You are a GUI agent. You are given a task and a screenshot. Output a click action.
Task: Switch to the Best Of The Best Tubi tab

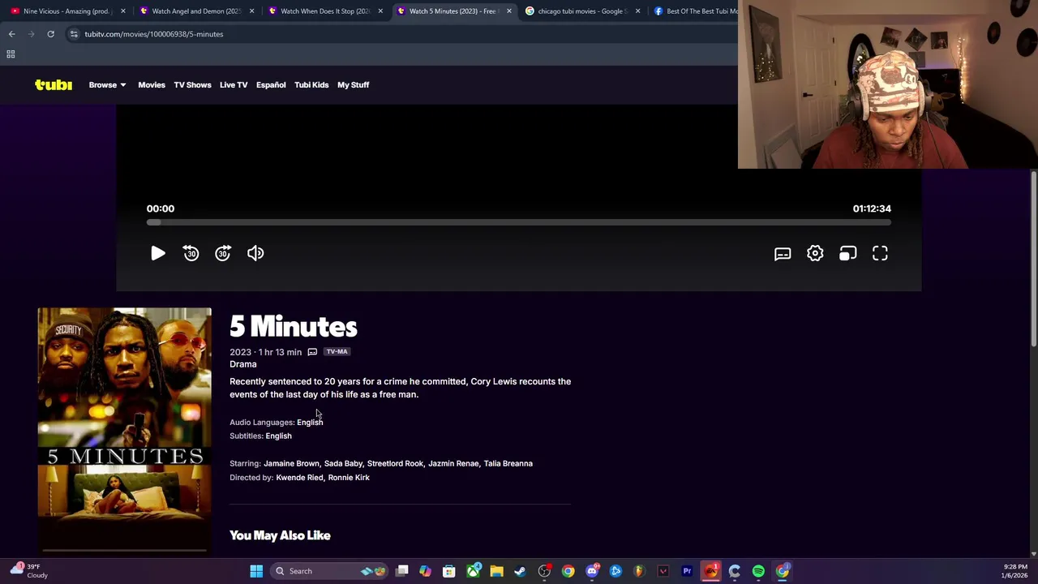tap(697, 11)
